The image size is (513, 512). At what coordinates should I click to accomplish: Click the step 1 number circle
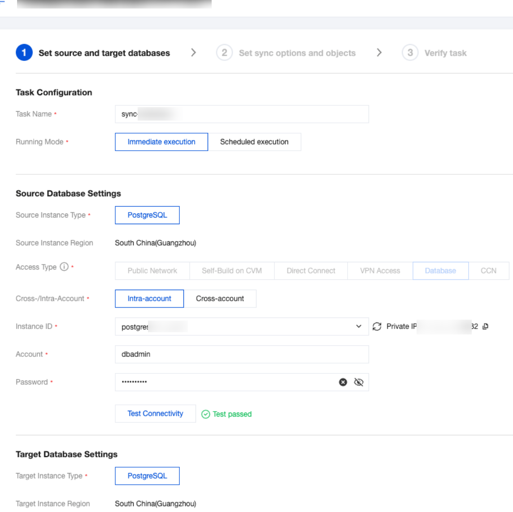pos(24,53)
